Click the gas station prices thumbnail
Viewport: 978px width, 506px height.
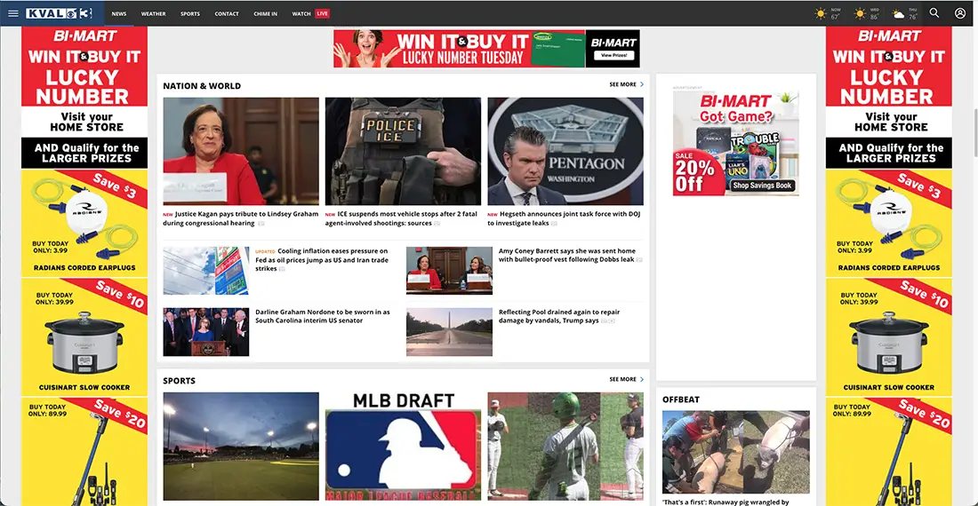pos(206,271)
